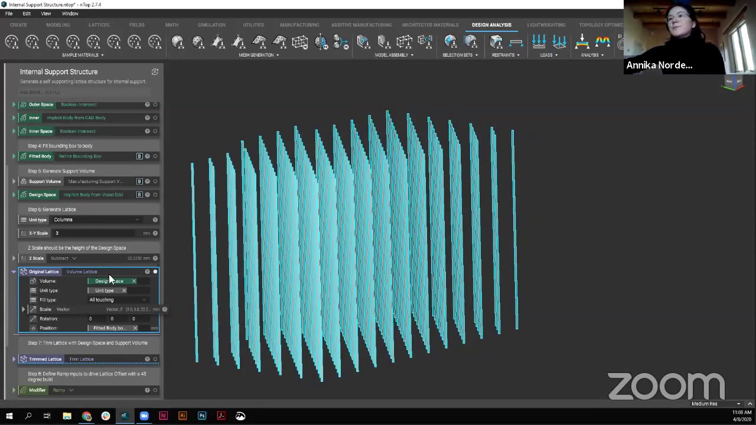Toggle visibility of the Outer Space block

pos(155,104)
